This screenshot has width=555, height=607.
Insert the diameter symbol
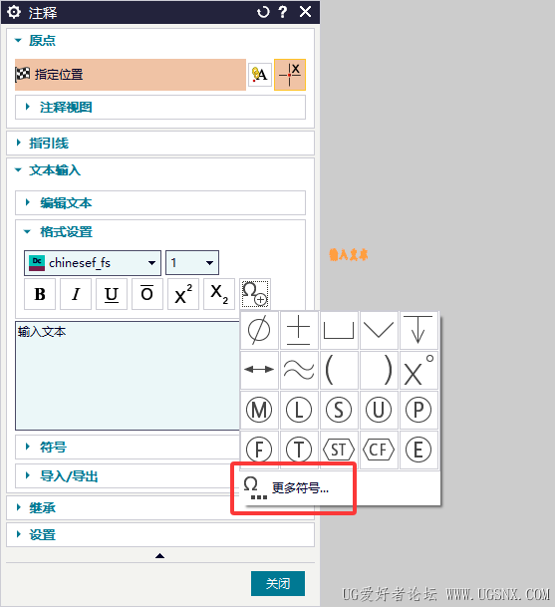(x=259, y=330)
